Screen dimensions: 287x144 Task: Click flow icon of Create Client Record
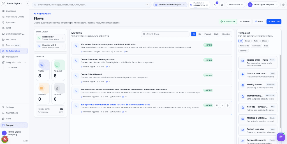point(76,76)
